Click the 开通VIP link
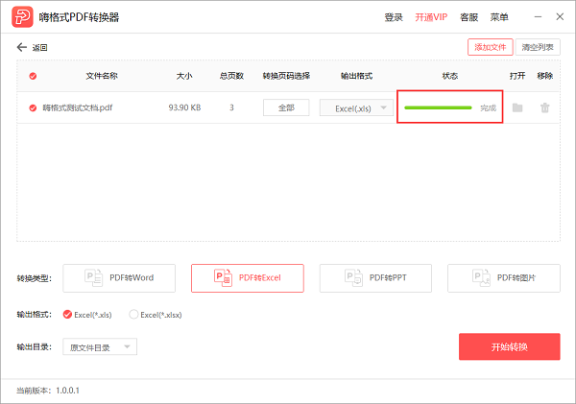This screenshot has width=576, height=404. (431, 17)
